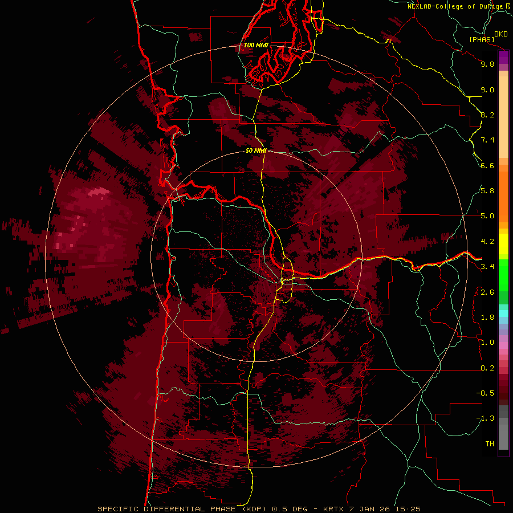The image size is (513, 513).
Task: Pick the yellow color bar segment
Action: (503, 244)
